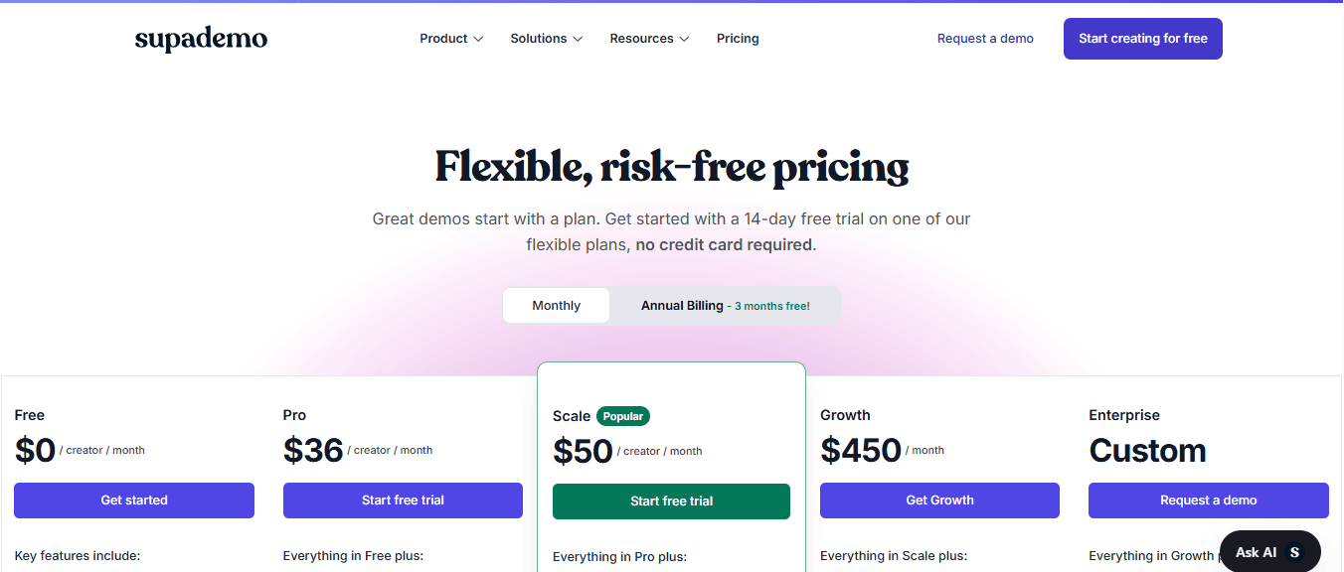Screen dimensions: 1344x572
Task: Click the supademo logo
Action: [x=201, y=39]
